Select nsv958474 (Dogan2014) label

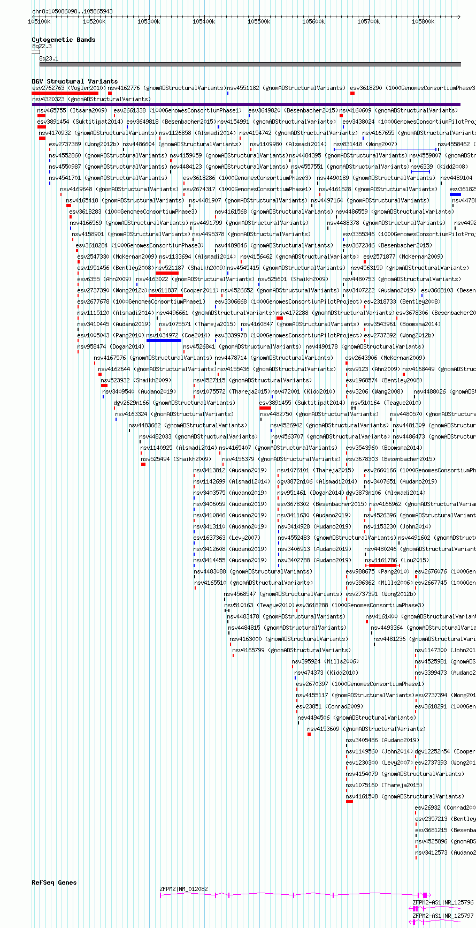point(111,346)
